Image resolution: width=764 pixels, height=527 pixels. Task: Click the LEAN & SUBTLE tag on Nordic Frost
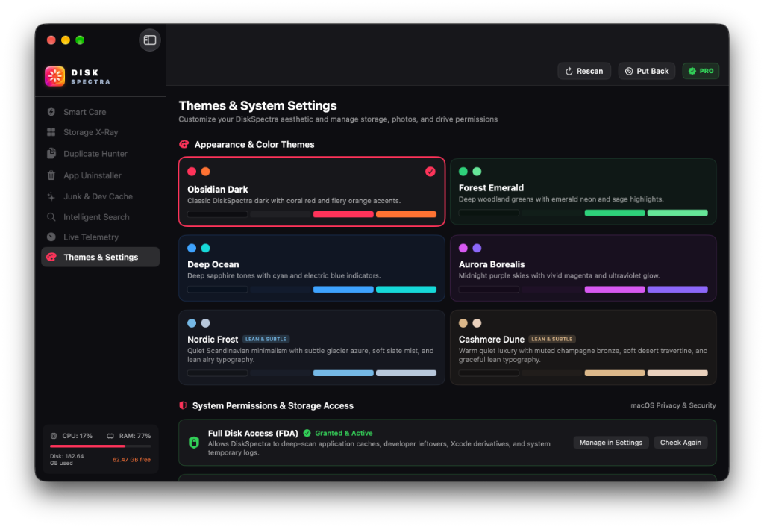266,340
